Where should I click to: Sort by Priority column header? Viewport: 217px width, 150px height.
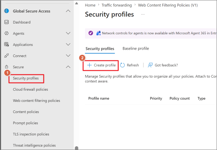156,99
